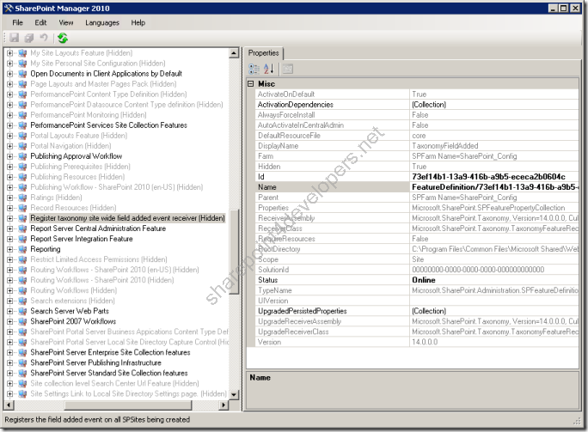Viewport: 588px width, 432px height.
Task: Click tree vertical scrollbar up arrow
Action: (234, 53)
